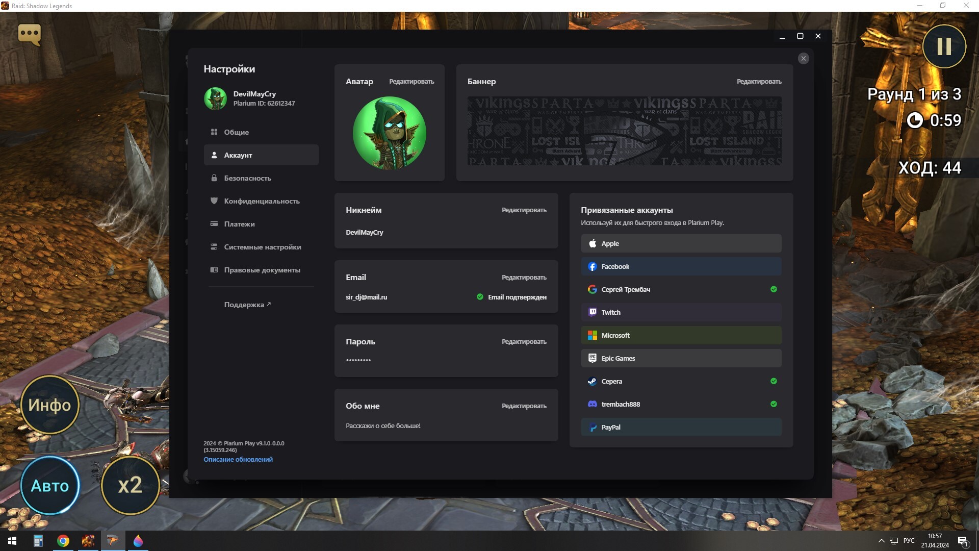The width and height of the screenshot is (979, 551).
Task: Click the Правовые документы document icon
Action: click(214, 270)
